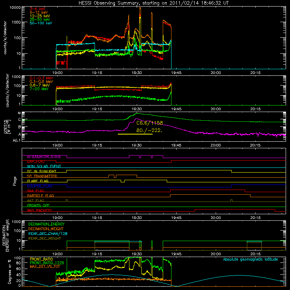Image resolution: width=290 pixels, height=290 pixels.
Task: Click the 0.8-7 MeV legend entry
Action: point(40,85)
